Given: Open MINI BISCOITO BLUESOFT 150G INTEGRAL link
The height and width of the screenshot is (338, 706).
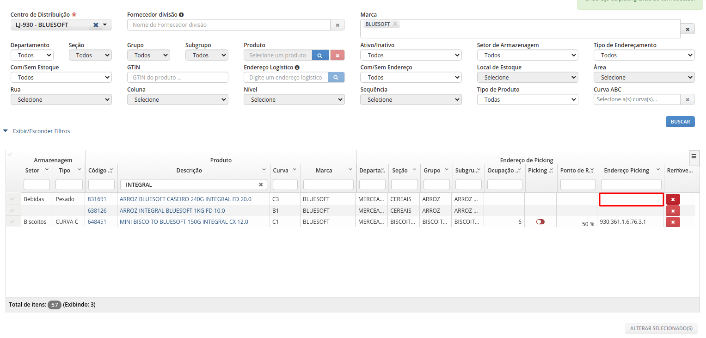Looking at the screenshot, I should 184,222.
